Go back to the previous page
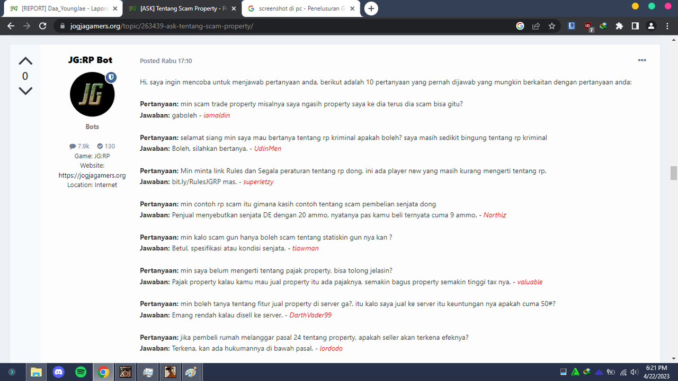Image resolution: width=678 pixels, height=381 pixels. 11,26
